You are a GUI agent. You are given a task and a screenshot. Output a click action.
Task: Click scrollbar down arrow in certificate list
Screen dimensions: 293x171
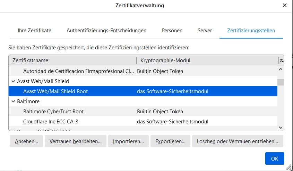[281, 128]
